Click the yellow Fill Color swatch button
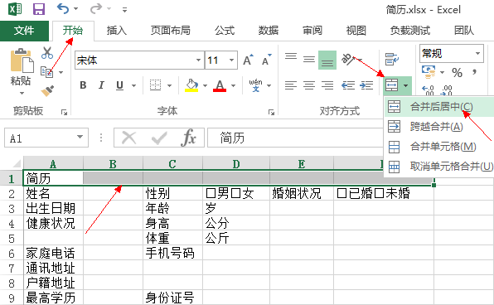The height and width of the screenshot is (305, 494). point(191,85)
